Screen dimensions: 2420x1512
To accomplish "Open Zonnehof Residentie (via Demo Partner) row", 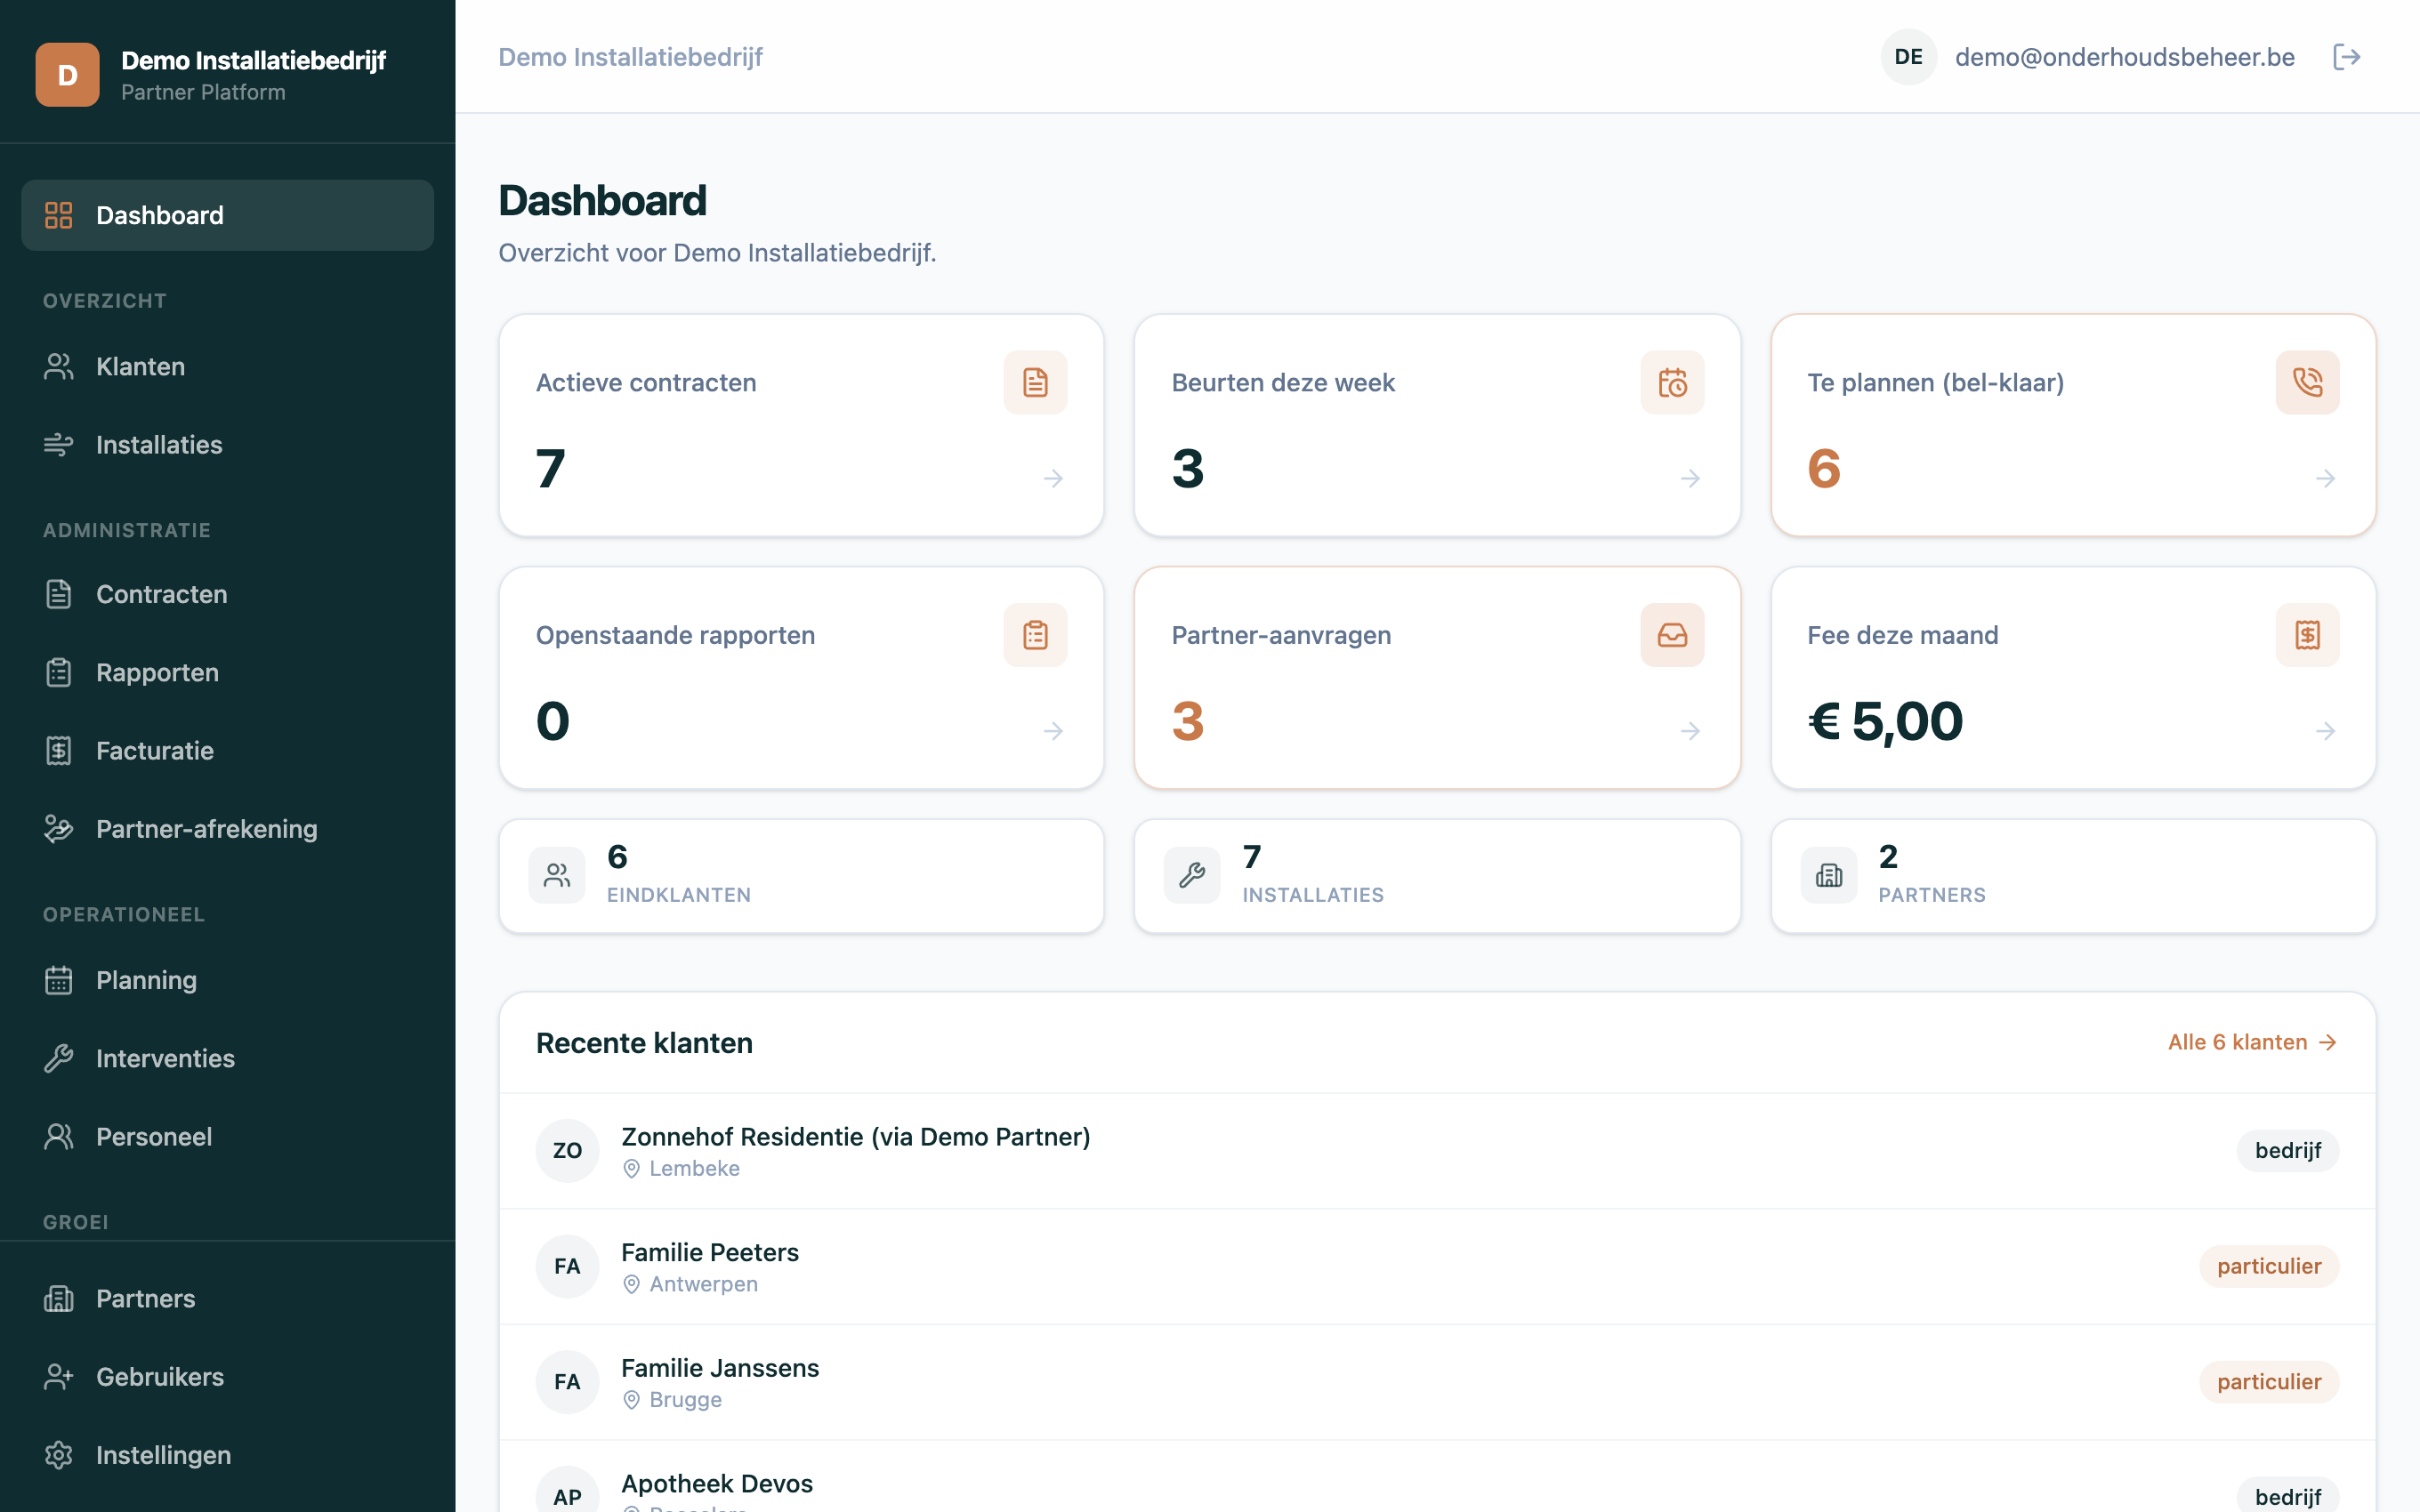I will click(1437, 1151).
